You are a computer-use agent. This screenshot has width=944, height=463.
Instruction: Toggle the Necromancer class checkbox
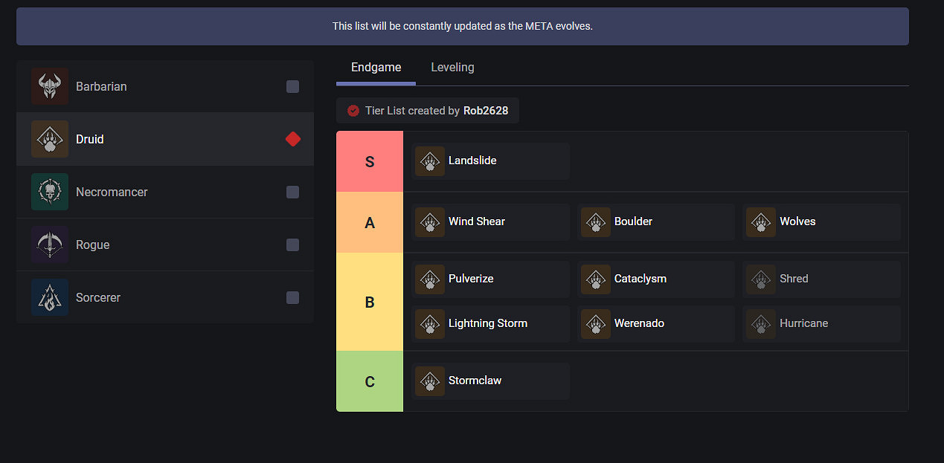(293, 192)
